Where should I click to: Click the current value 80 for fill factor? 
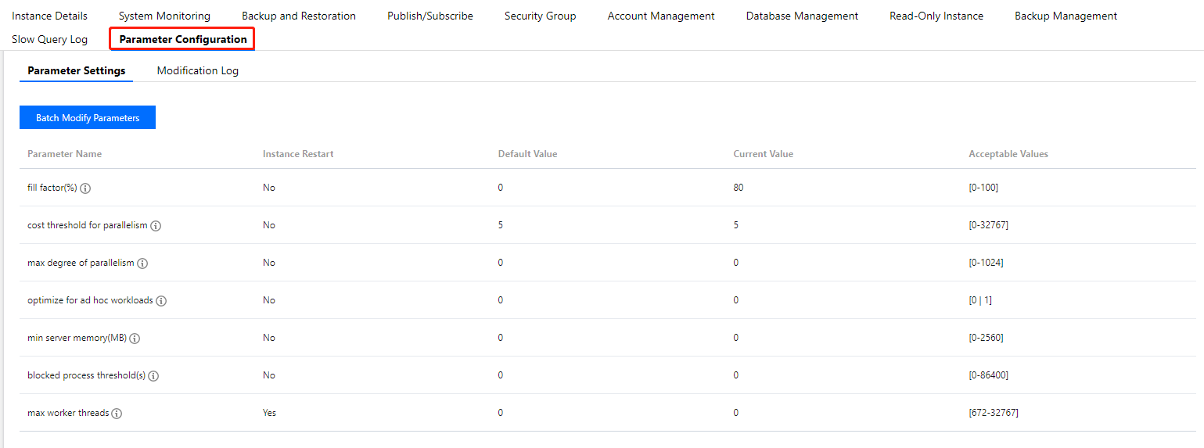point(739,188)
